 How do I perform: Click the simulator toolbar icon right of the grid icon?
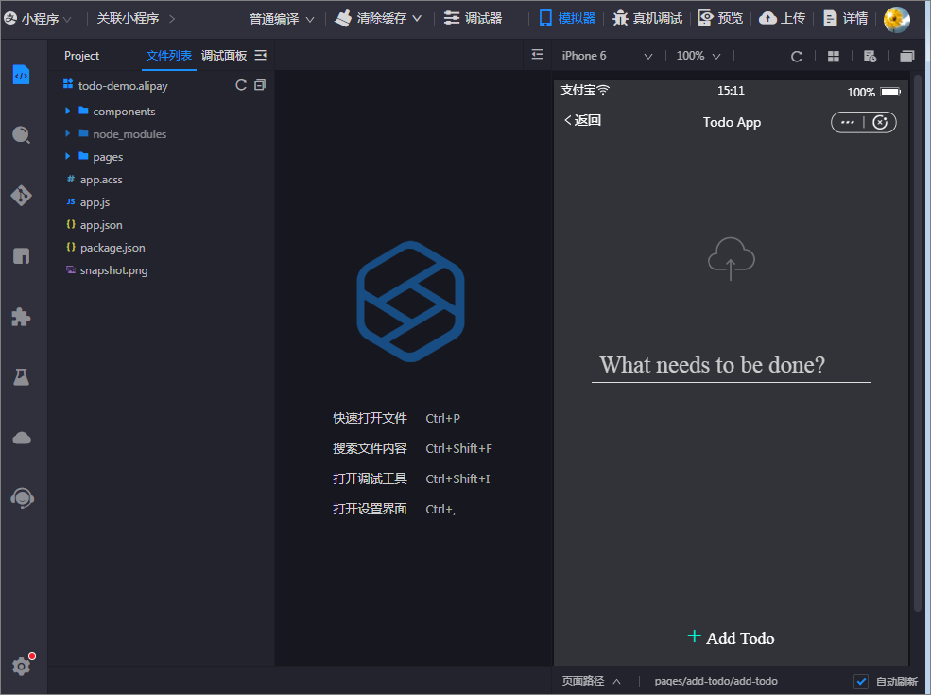871,57
